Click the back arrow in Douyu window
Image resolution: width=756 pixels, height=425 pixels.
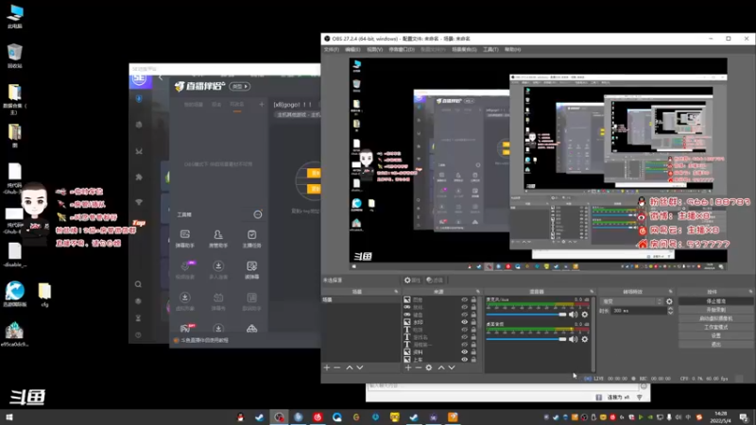coord(161,77)
